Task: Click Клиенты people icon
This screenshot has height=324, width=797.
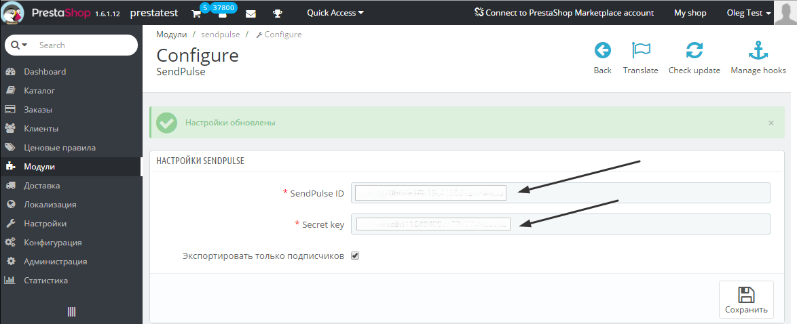Action: 10,129
